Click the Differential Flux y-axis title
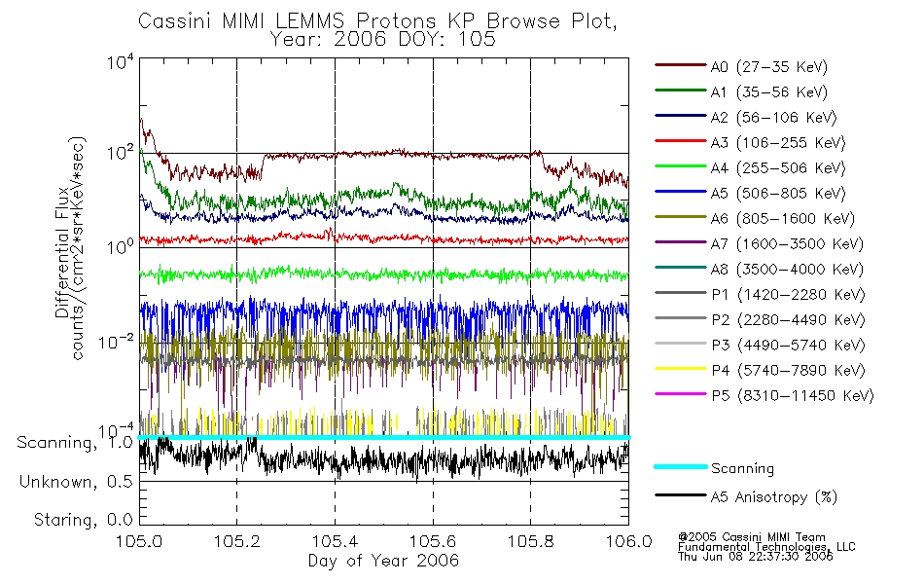Viewport: 924px width, 584px height. pos(62,252)
